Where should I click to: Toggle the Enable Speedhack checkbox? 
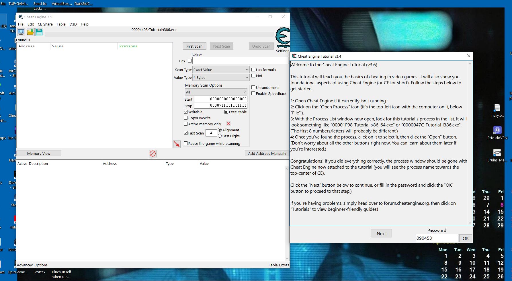(253, 93)
